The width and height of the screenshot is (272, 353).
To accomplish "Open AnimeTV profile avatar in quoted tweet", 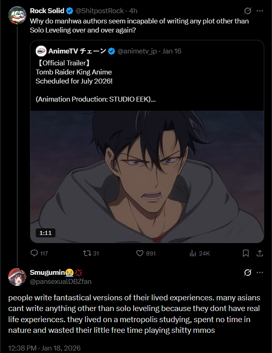I will pyautogui.click(x=41, y=51).
